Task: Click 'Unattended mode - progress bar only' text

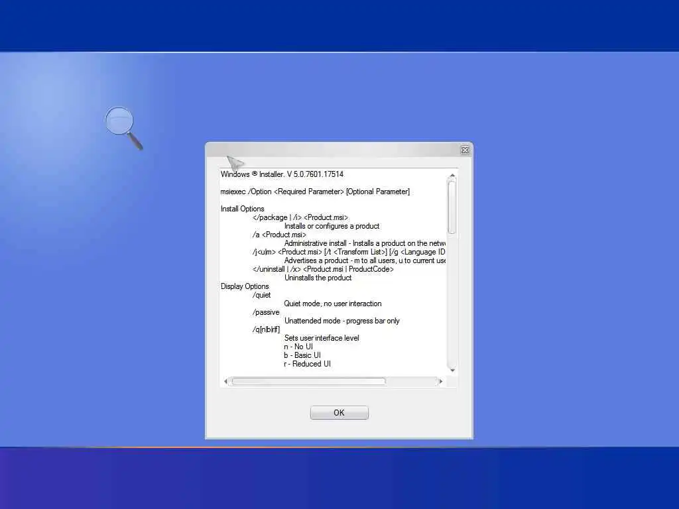Action: click(x=341, y=321)
